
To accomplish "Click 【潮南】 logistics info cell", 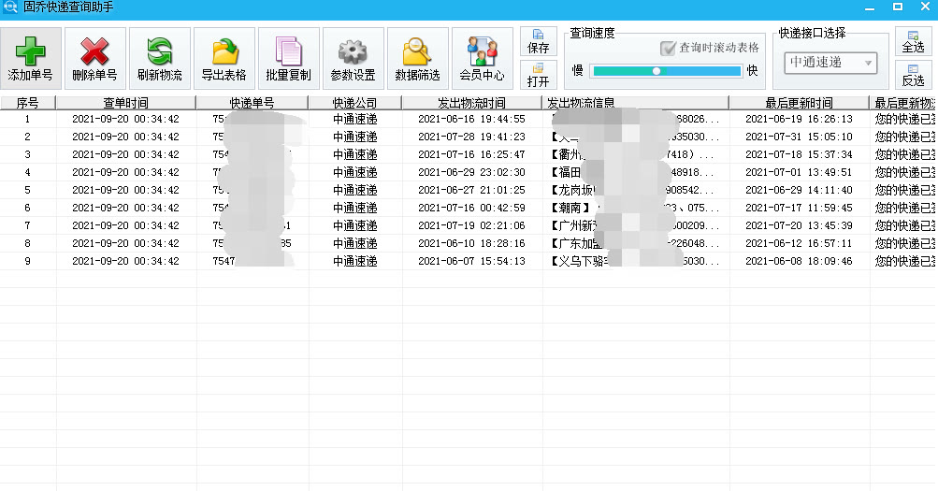I will [635, 209].
